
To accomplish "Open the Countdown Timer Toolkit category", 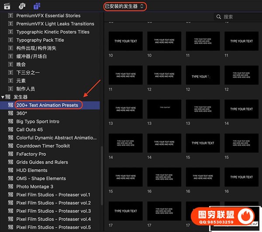I will pyautogui.click(x=43, y=146).
